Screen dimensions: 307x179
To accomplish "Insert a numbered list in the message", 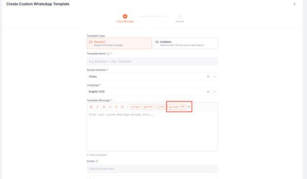I will click(122, 107).
